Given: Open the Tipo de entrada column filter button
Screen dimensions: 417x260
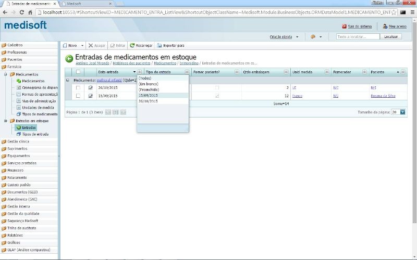Looking at the screenshot, I should [187, 72].
